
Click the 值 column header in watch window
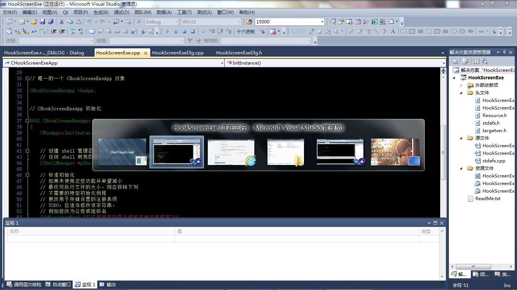297,231
